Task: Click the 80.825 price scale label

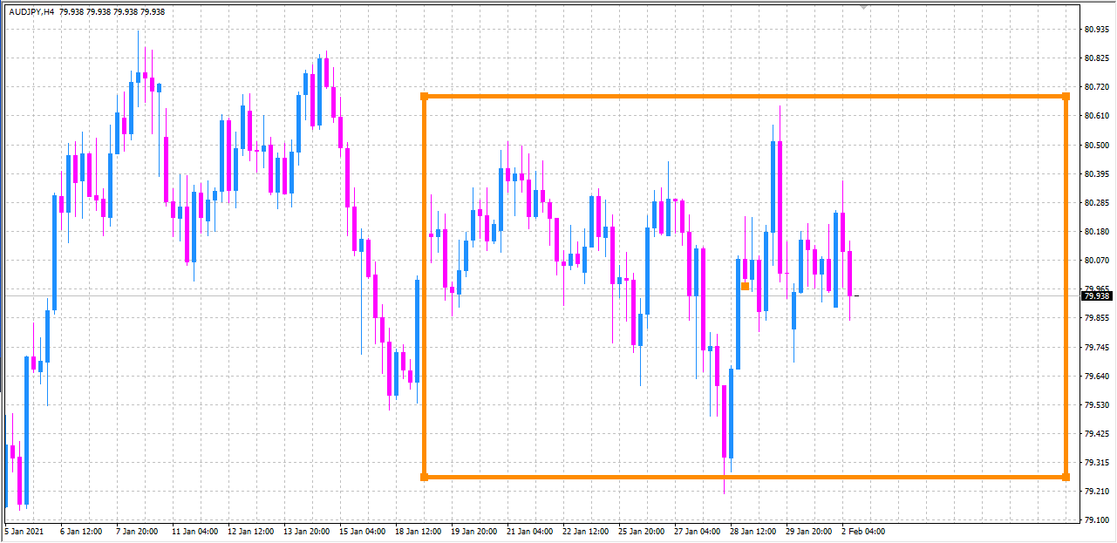Action: pos(1096,58)
